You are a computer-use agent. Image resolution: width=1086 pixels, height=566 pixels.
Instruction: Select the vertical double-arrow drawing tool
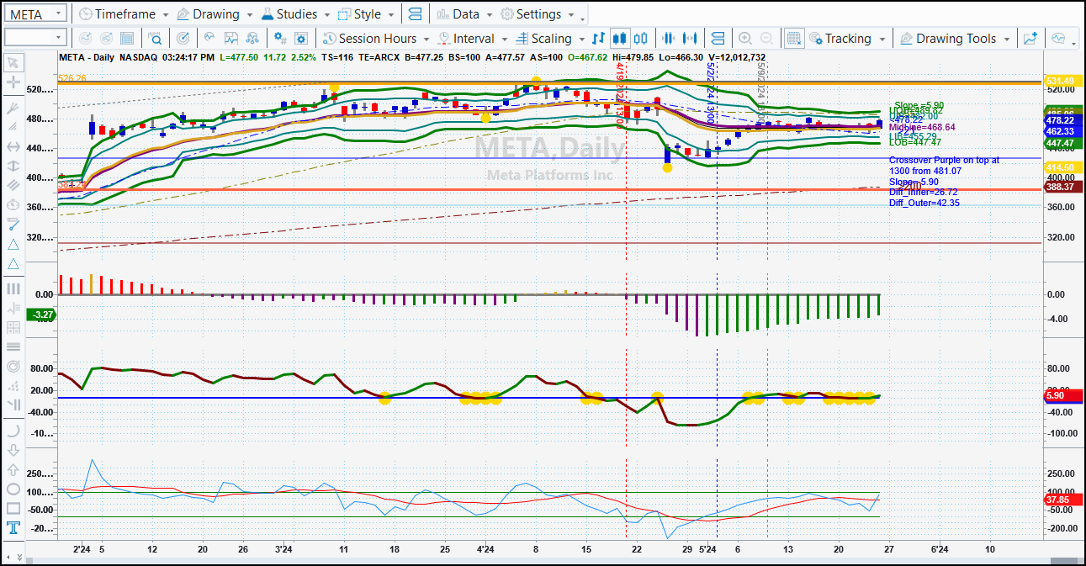13,166
